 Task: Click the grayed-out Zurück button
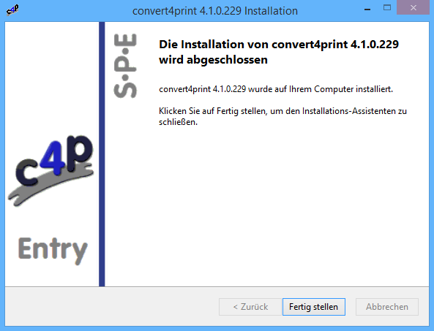250,307
